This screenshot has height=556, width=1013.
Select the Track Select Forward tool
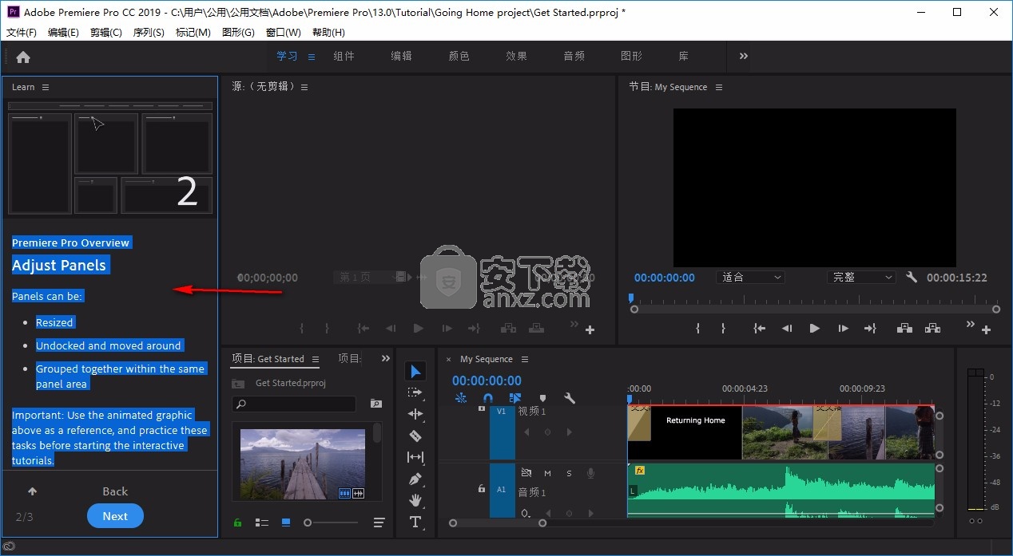click(415, 392)
